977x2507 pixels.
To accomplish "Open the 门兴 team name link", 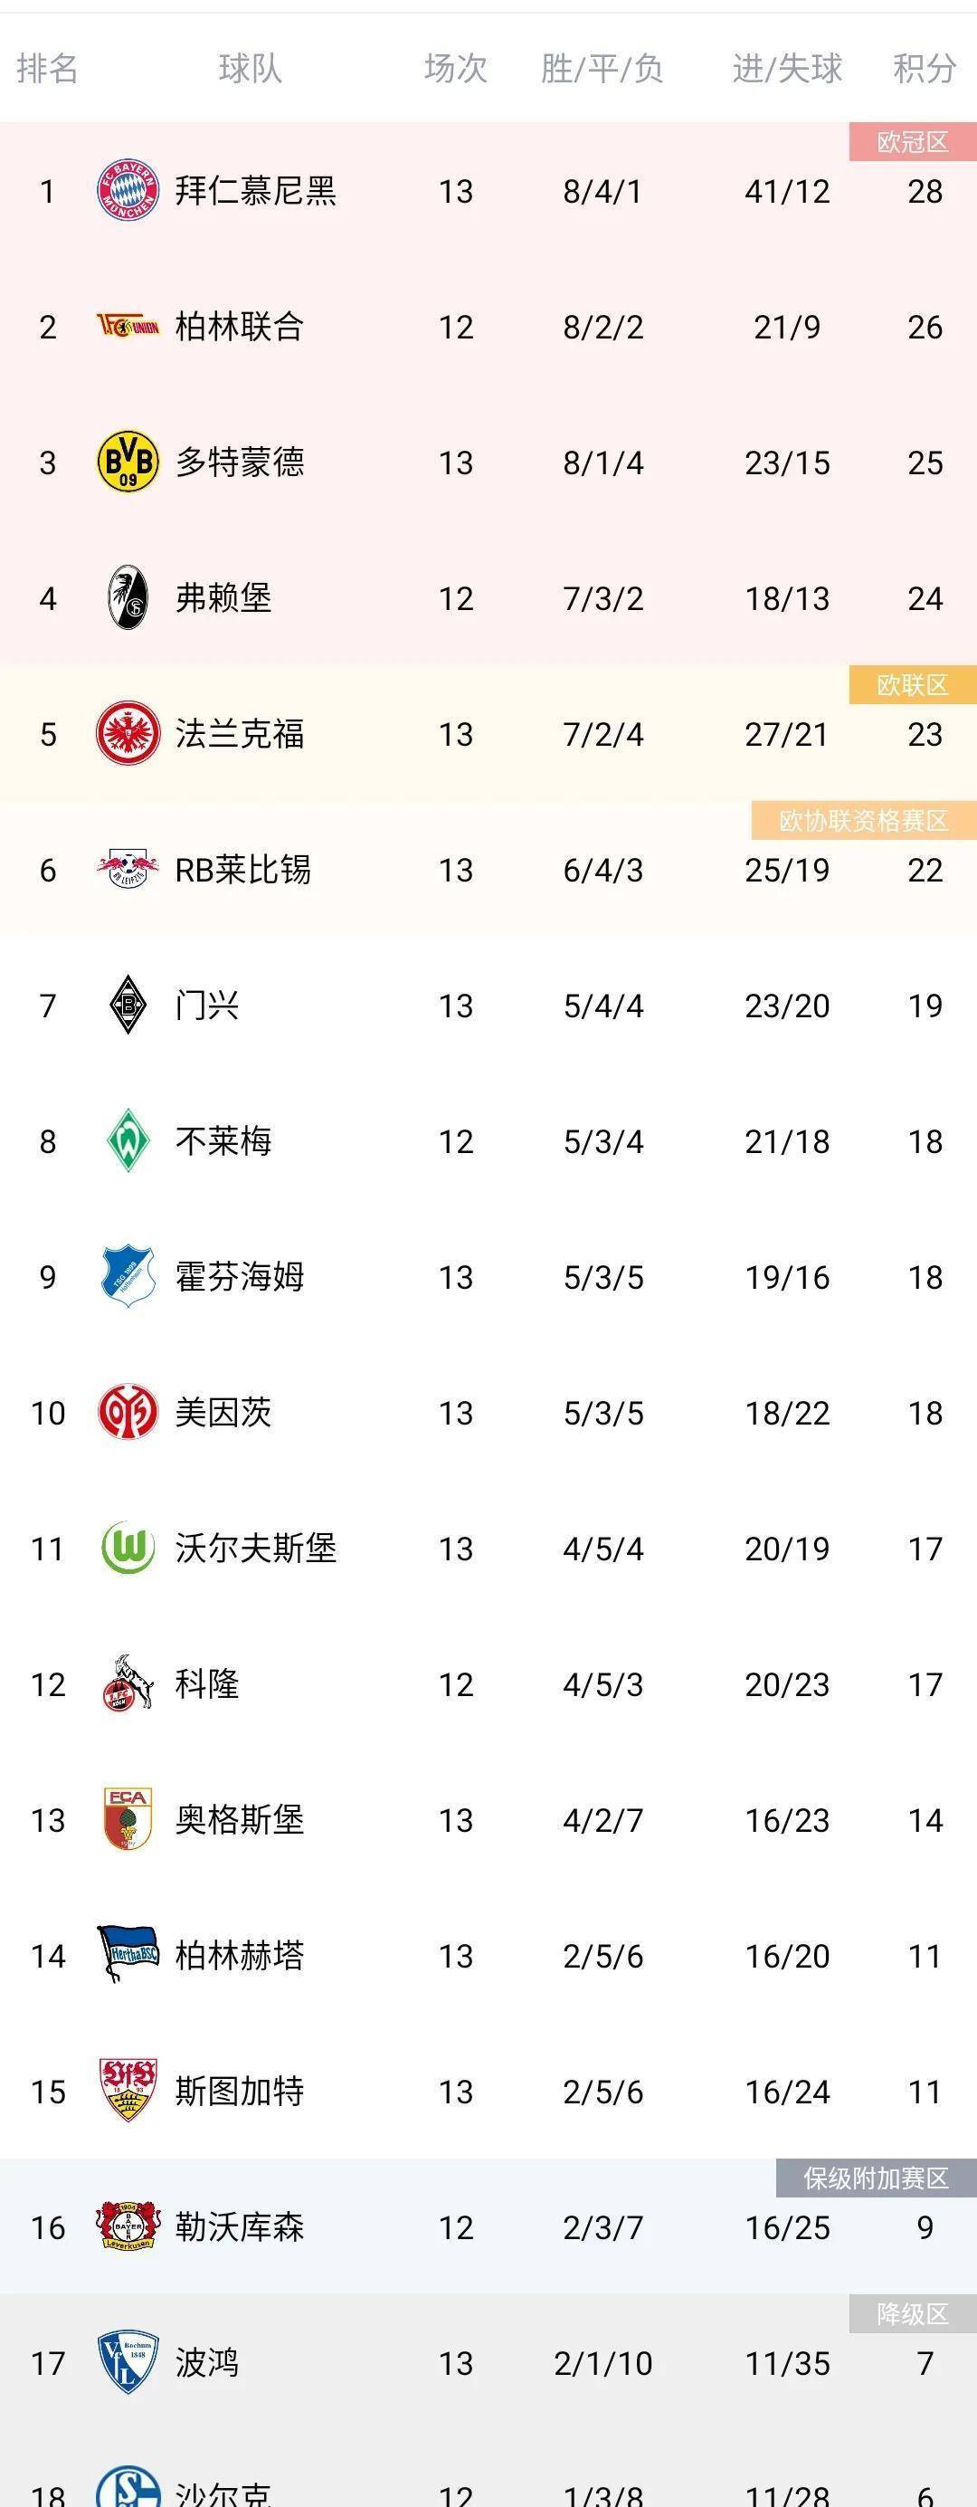I will click(x=207, y=1006).
